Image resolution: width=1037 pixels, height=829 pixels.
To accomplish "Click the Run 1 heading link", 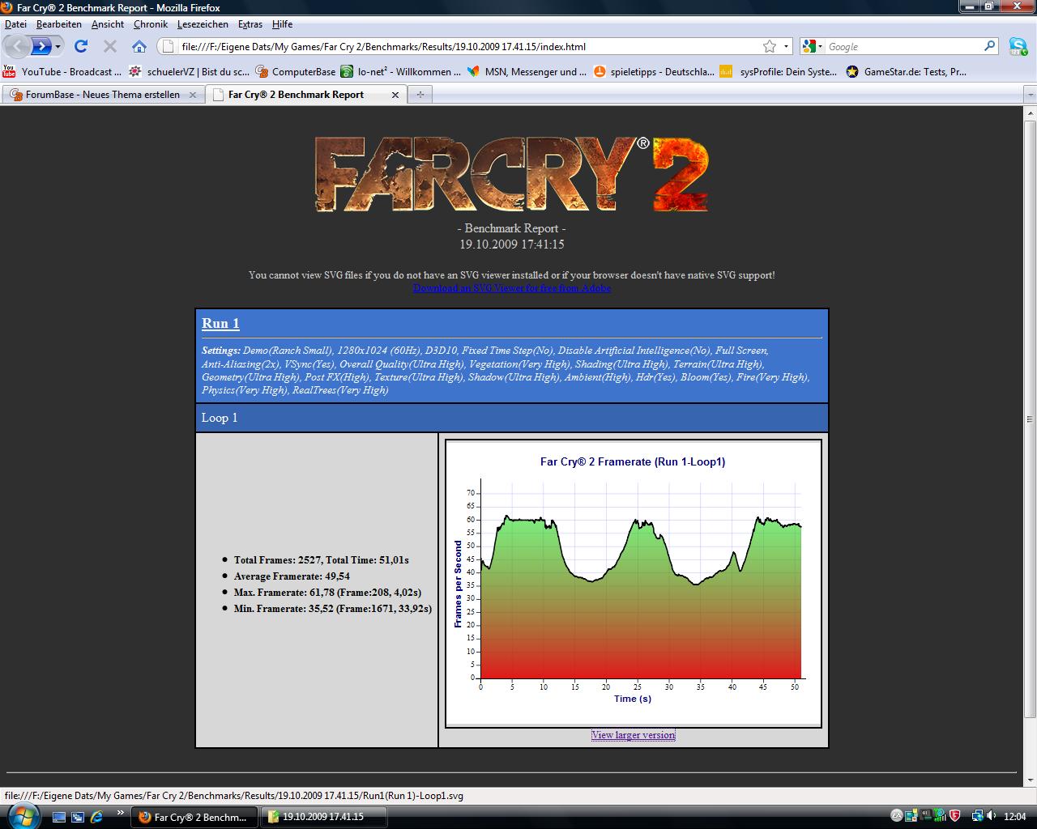I will point(220,323).
